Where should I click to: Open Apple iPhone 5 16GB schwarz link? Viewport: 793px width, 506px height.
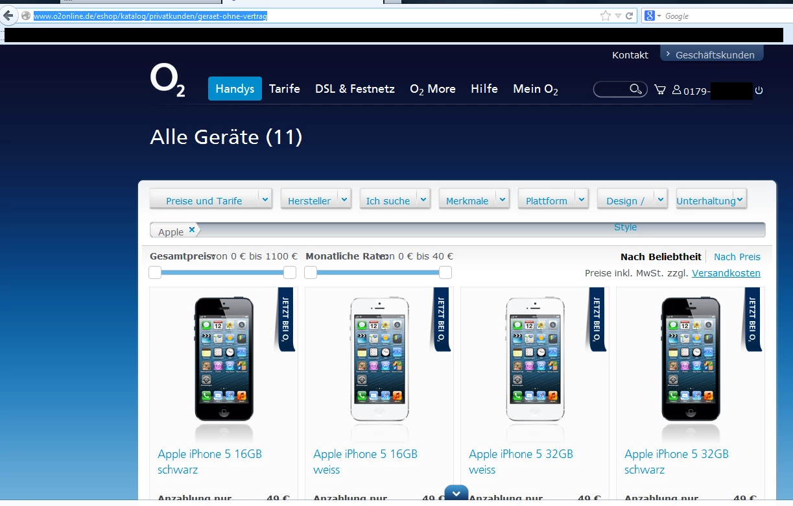209,462
